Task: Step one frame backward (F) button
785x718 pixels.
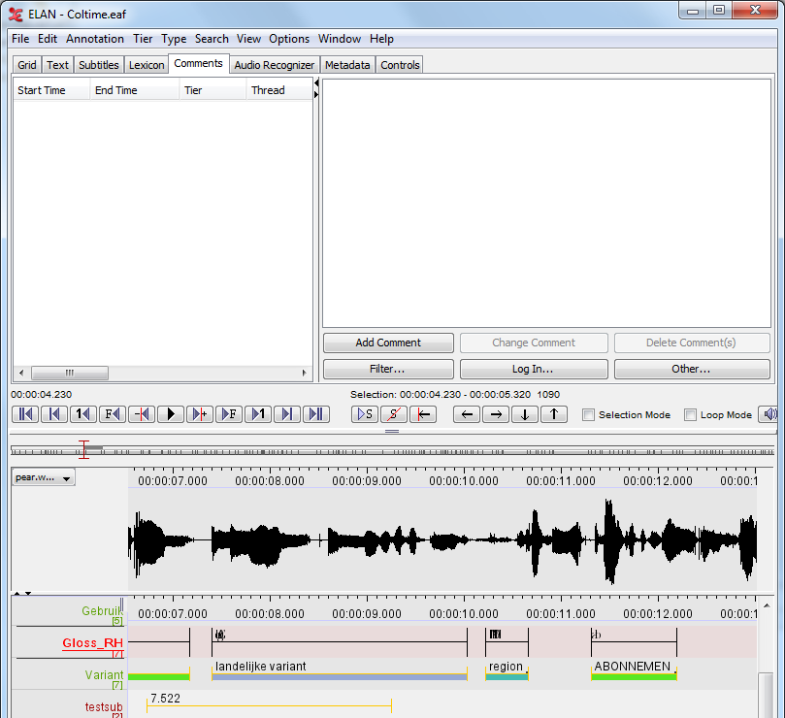Action: tap(113, 414)
